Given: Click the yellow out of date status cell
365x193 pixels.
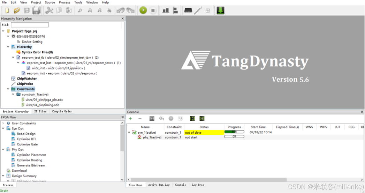Looking at the screenshot, I should pos(204,132).
